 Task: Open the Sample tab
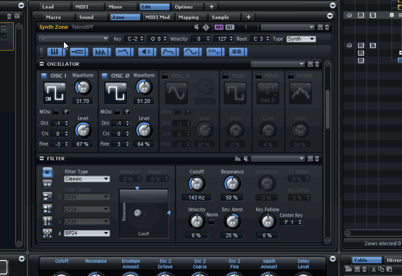[224, 17]
